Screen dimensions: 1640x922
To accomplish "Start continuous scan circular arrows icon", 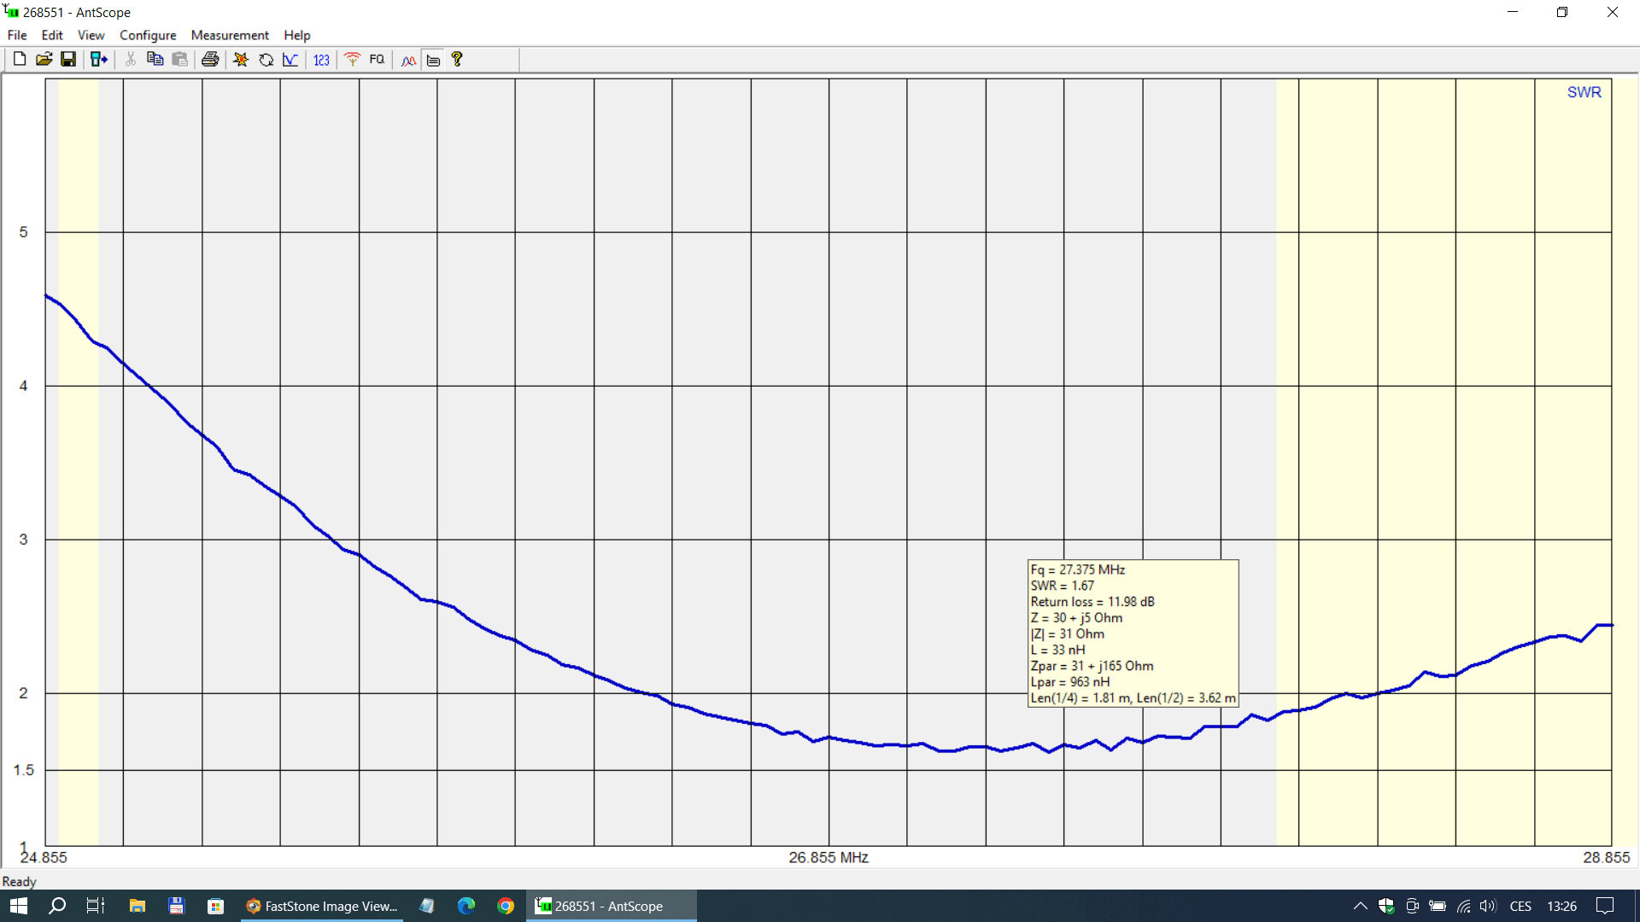I will [266, 60].
